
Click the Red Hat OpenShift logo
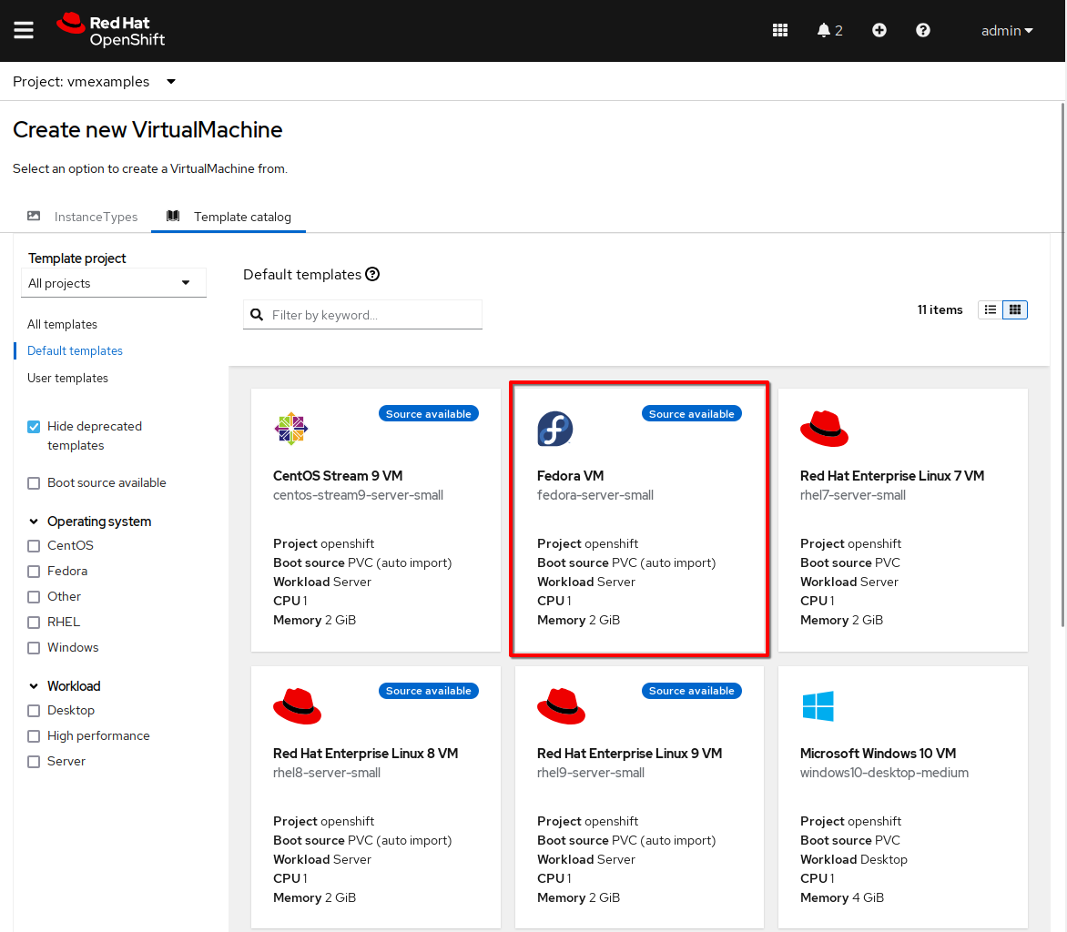pyautogui.click(x=111, y=31)
